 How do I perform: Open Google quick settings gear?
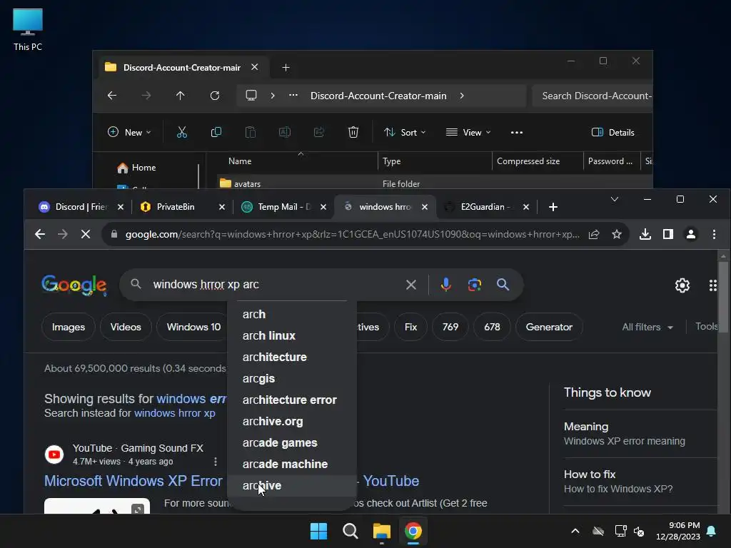tap(682, 285)
